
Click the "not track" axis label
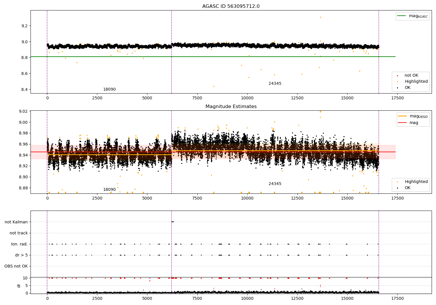tap(19, 233)
